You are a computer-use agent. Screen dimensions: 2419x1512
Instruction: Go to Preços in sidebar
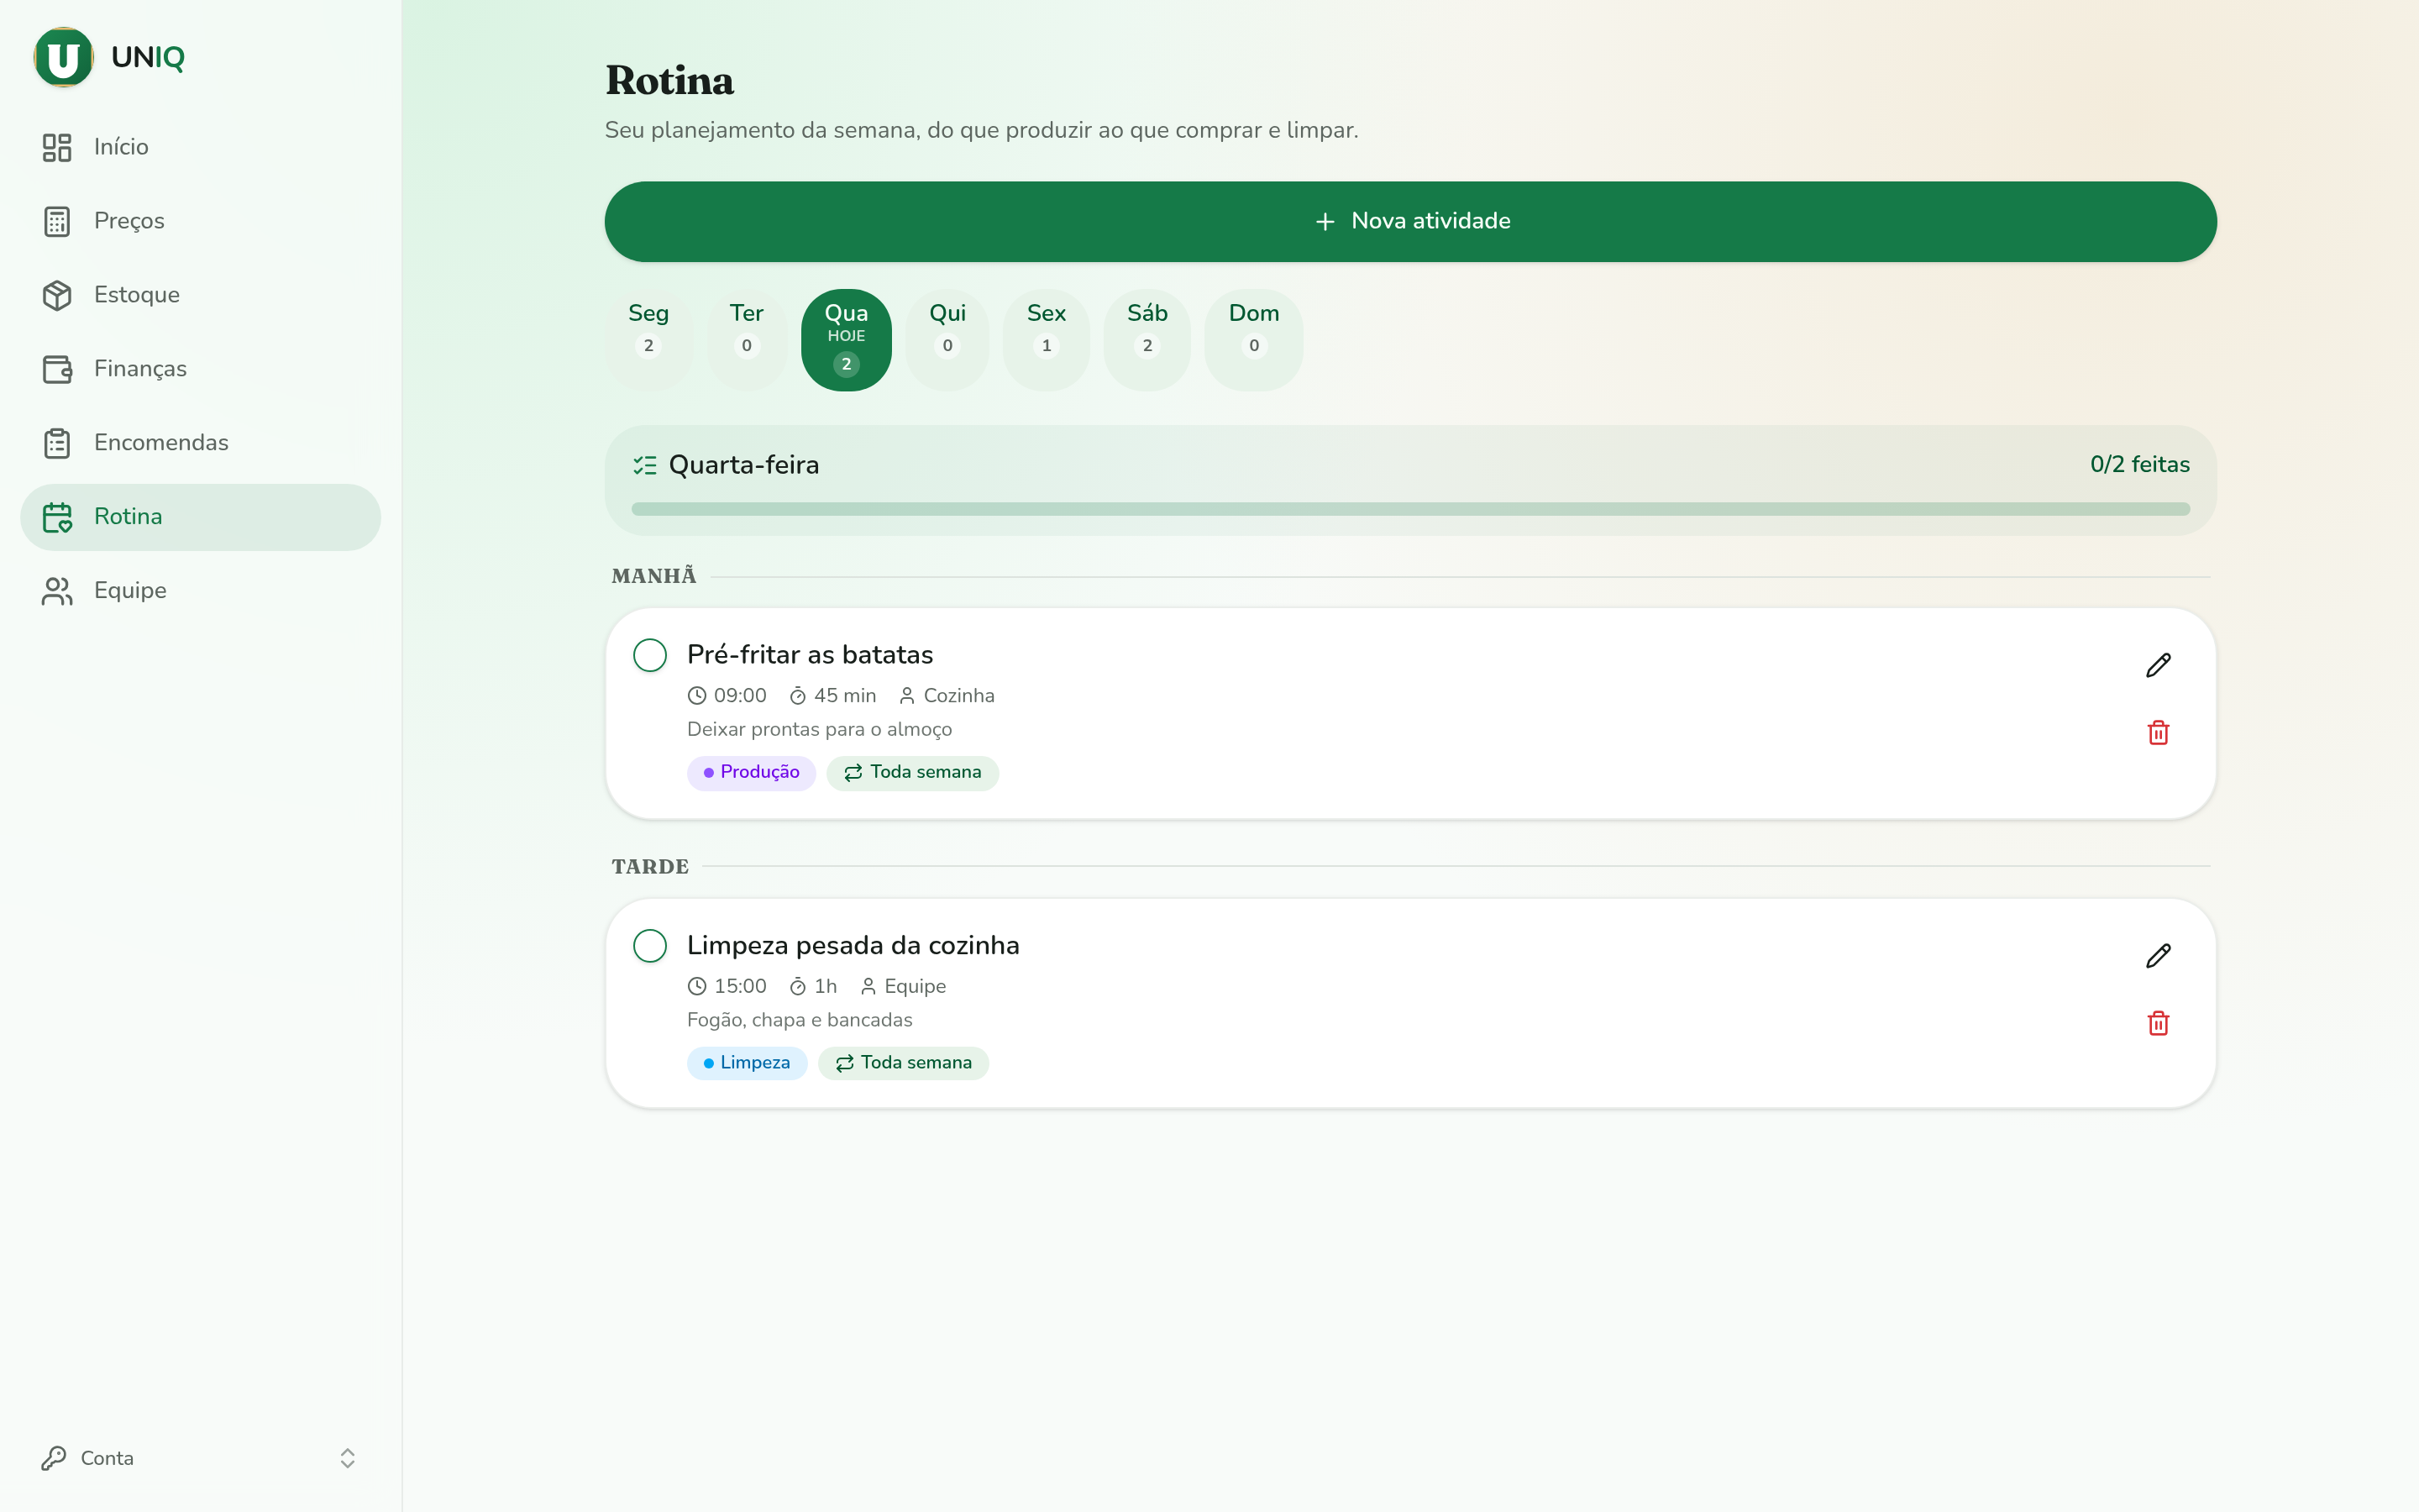click(200, 221)
